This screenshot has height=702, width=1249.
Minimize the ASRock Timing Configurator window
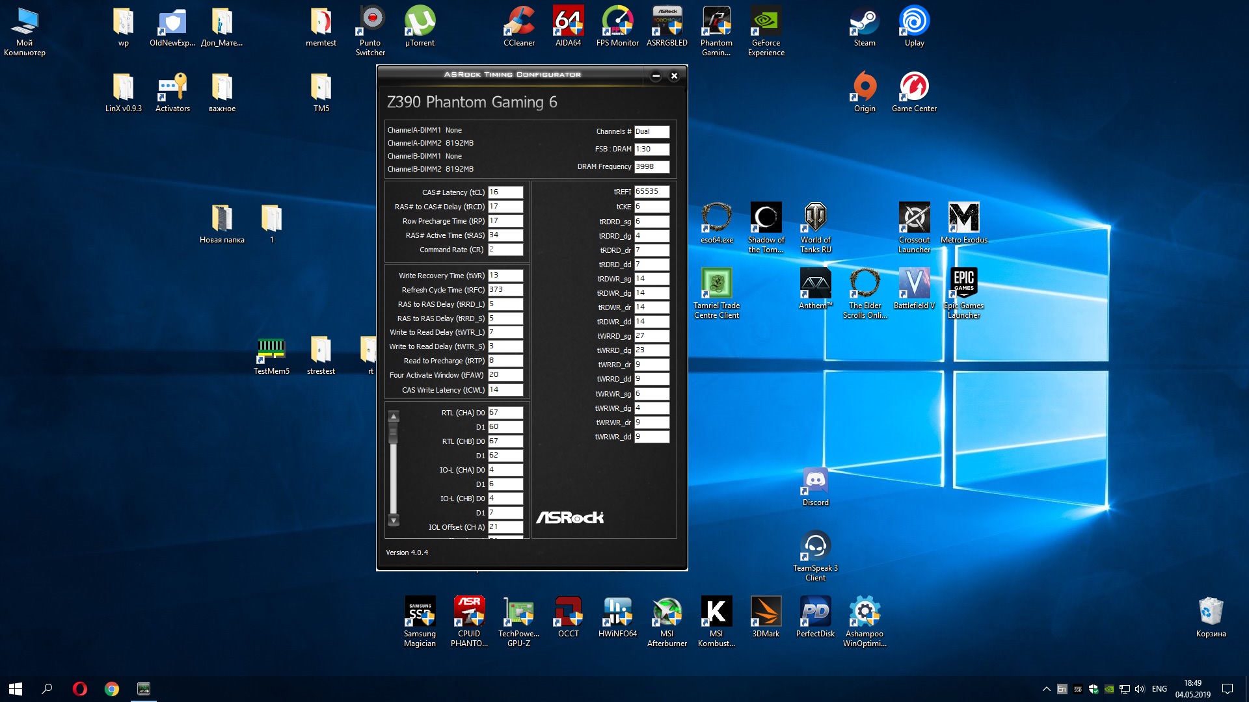tap(656, 76)
